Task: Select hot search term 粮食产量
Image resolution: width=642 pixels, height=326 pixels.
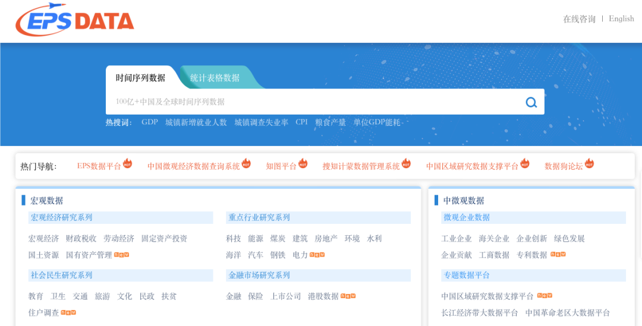Action: pos(331,122)
